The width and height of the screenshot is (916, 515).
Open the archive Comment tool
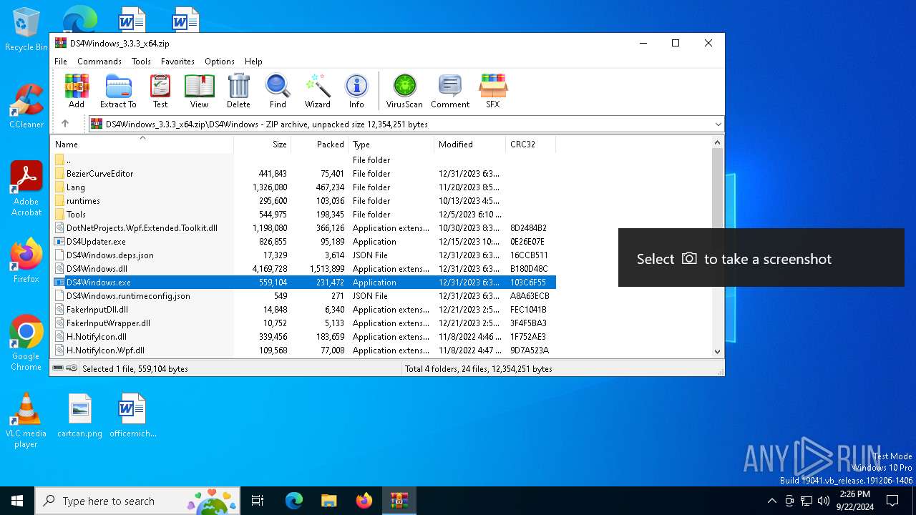[450, 91]
